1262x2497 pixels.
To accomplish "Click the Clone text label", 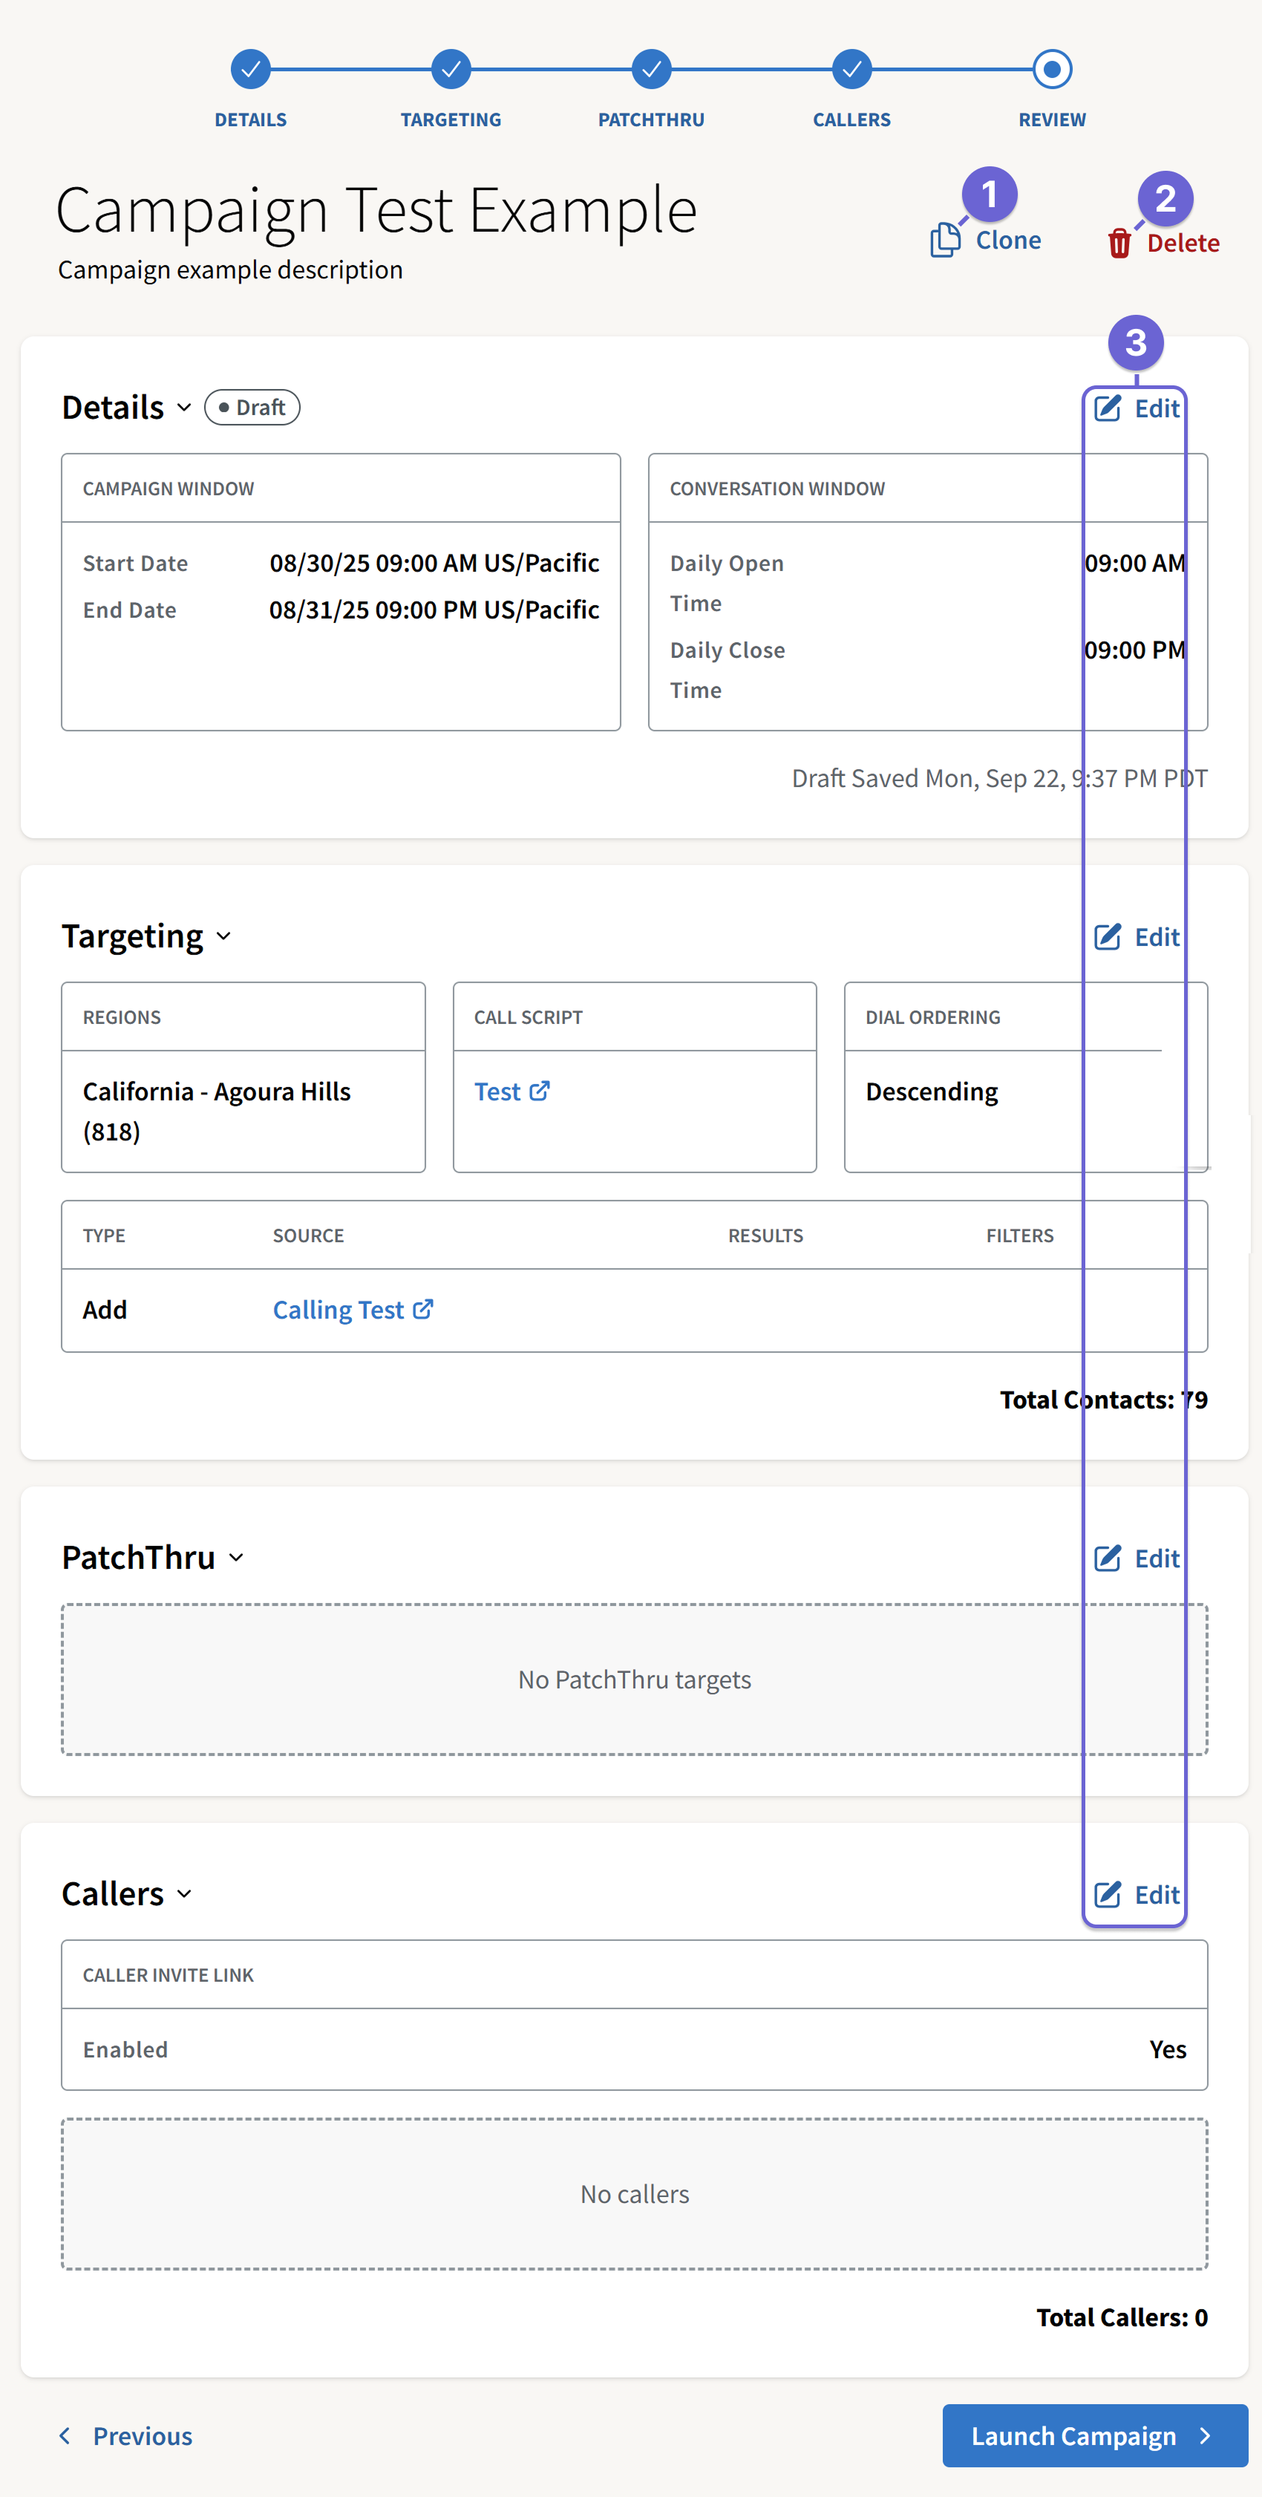I will (1008, 241).
